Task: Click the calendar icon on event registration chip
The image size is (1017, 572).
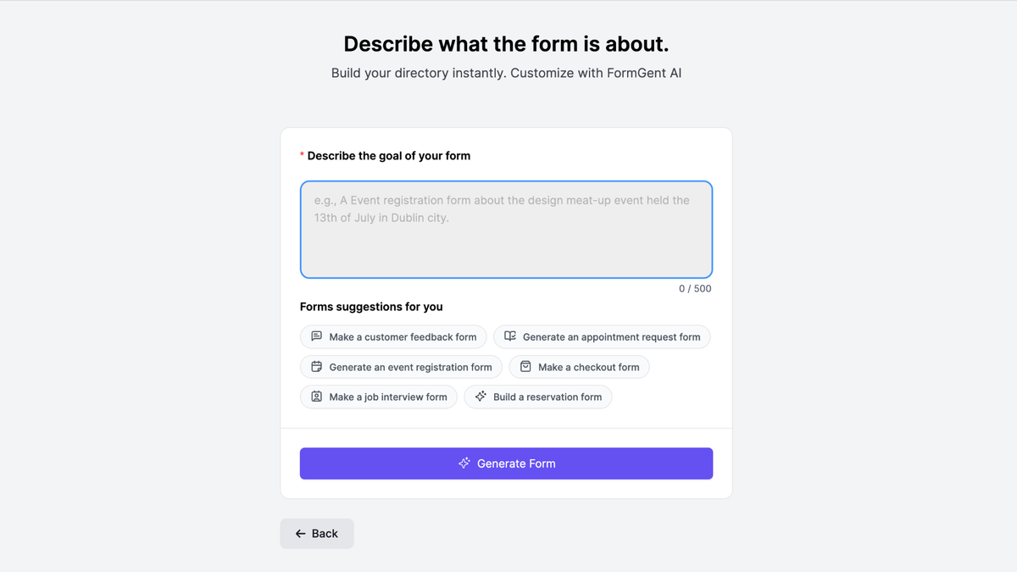Action: [316, 366]
